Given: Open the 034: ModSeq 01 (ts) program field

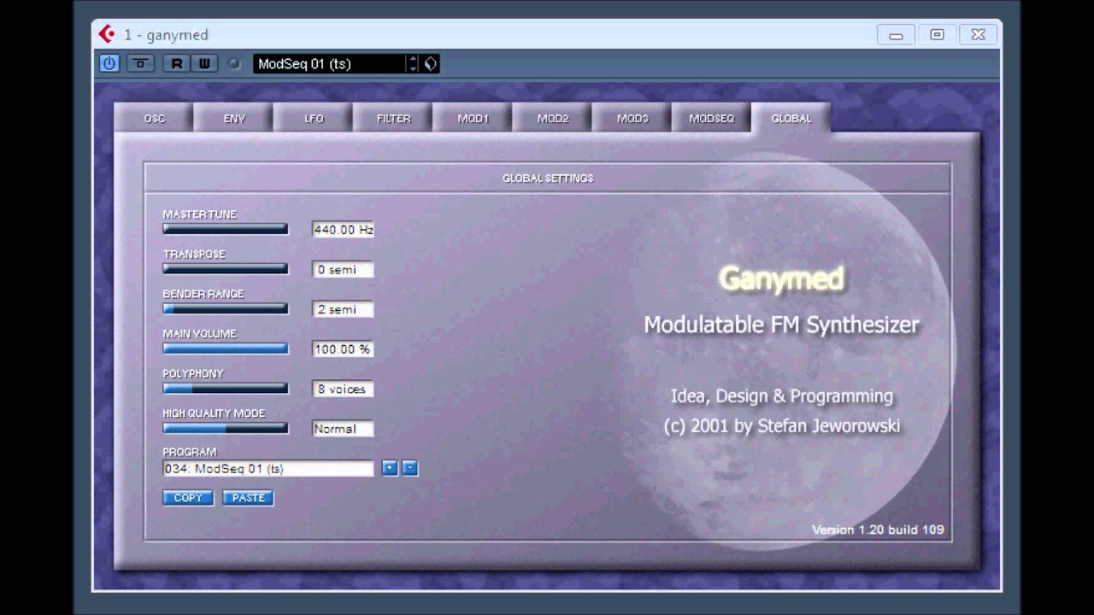Looking at the screenshot, I should point(268,468).
